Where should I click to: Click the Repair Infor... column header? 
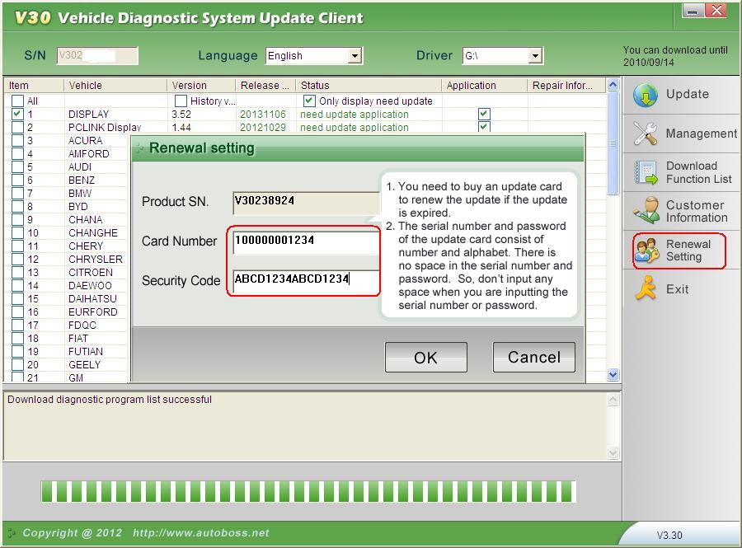coord(566,85)
